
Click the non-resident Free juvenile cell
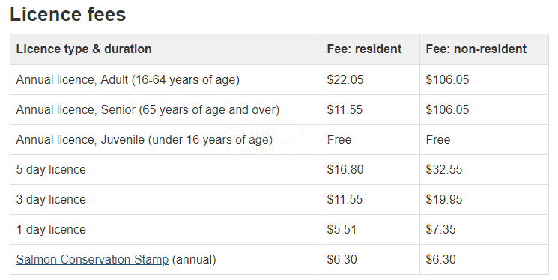438,139
